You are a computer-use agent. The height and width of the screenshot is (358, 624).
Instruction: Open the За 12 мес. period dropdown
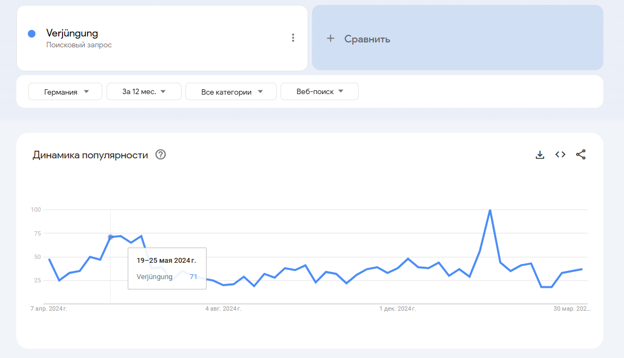click(144, 91)
